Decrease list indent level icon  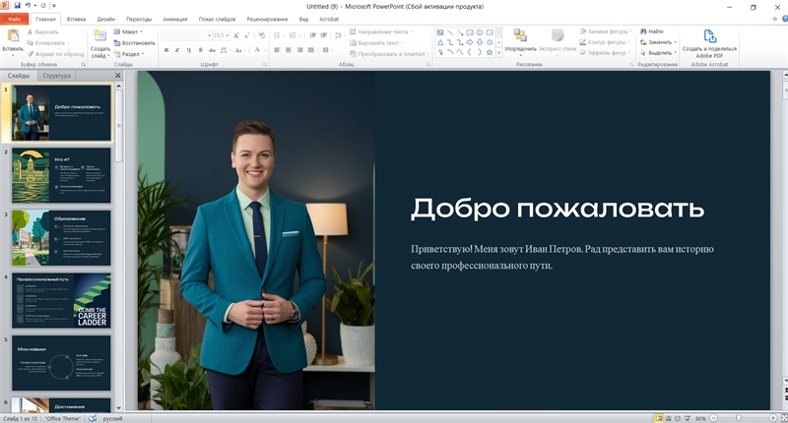click(312, 35)
